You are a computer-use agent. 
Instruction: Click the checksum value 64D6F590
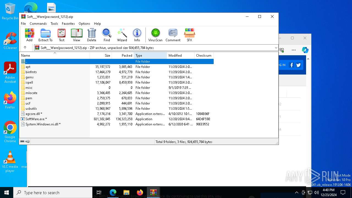click(203, 119)
